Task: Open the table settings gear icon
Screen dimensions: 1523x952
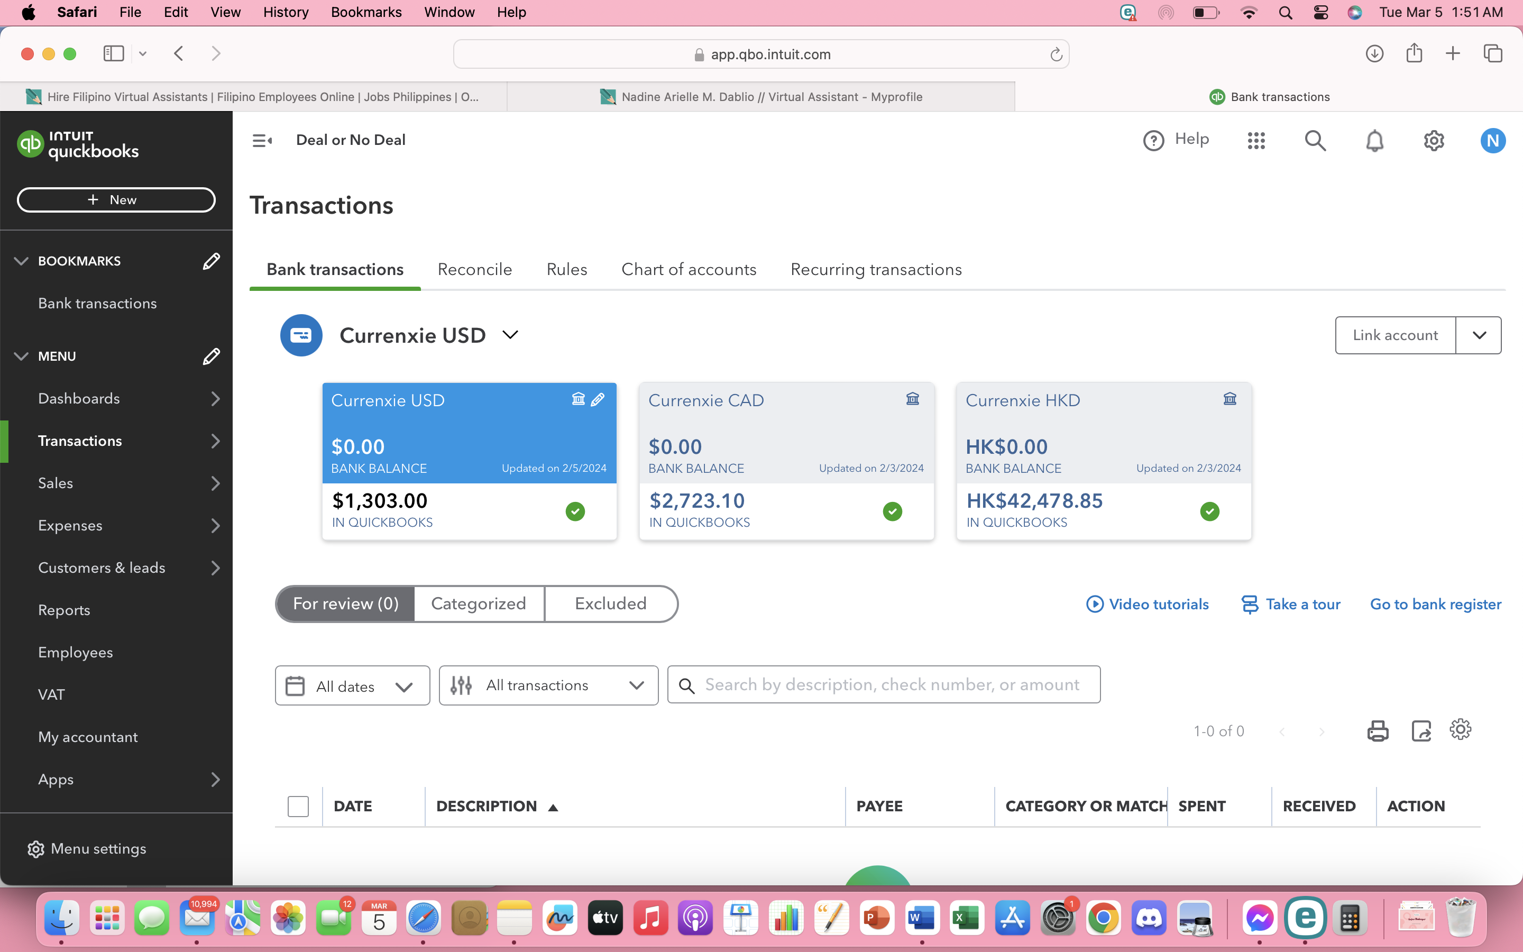Action: pyautogui.click(x=1460, y=730)
